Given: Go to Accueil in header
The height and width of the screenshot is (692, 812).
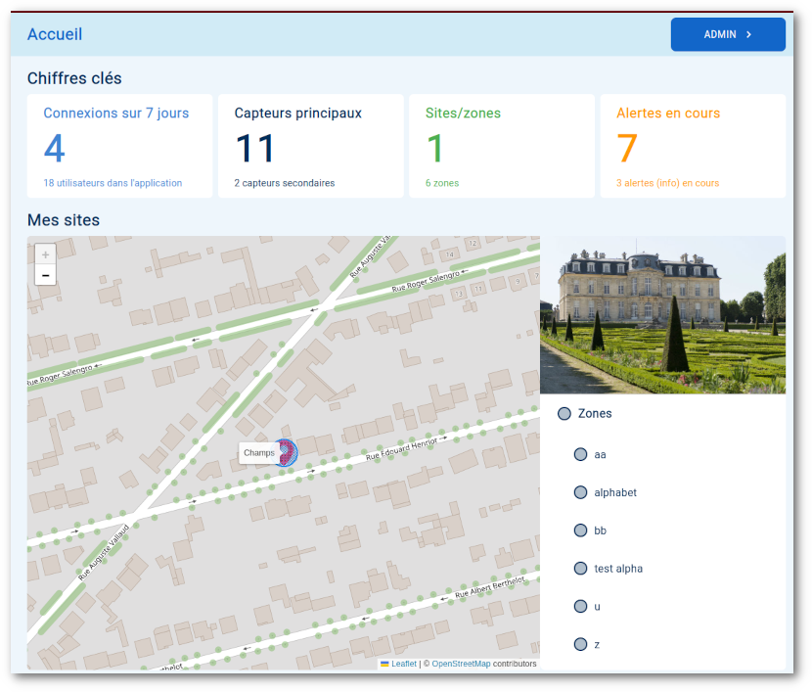Looking at the screenshot, I should point(55,35).
